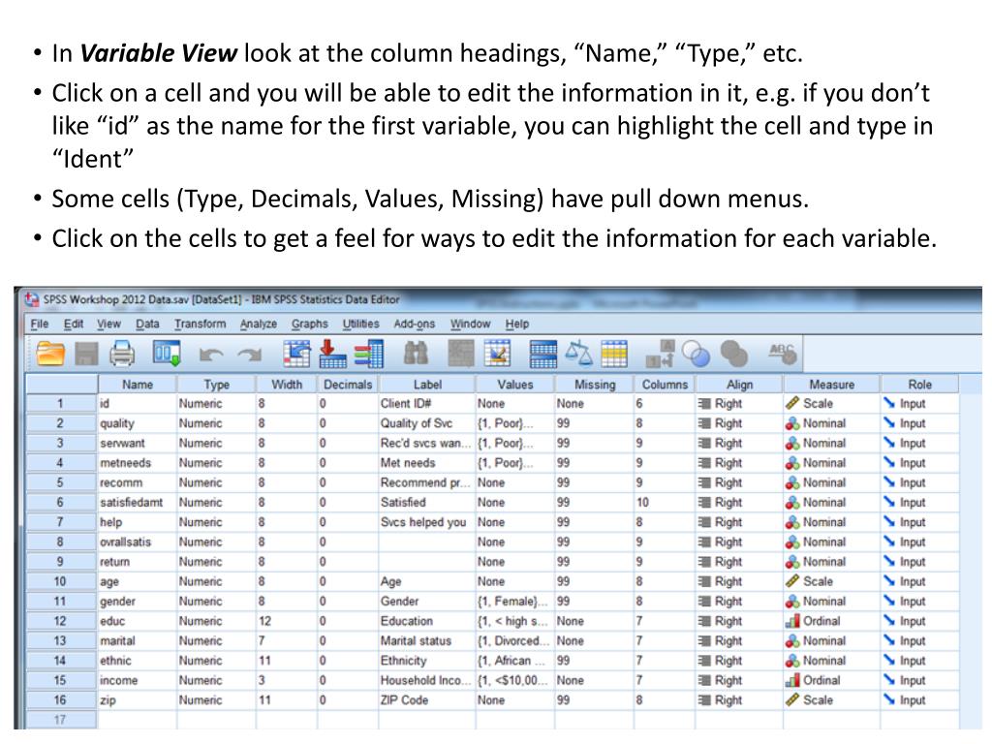Click the SPSS title bar application icon
Viewport: 992px width, 744px height.
point(32,299)
